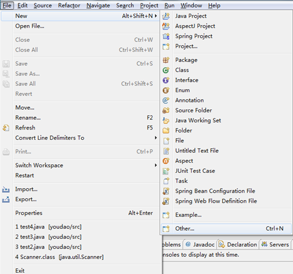Click the Import icon in File menu
The image size is (293, 274).
(x=6, y=189)
